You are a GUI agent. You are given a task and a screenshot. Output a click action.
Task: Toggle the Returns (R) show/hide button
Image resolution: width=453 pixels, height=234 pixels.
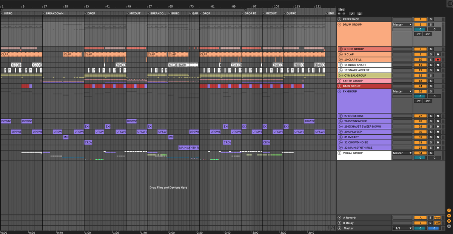[449, 216]
